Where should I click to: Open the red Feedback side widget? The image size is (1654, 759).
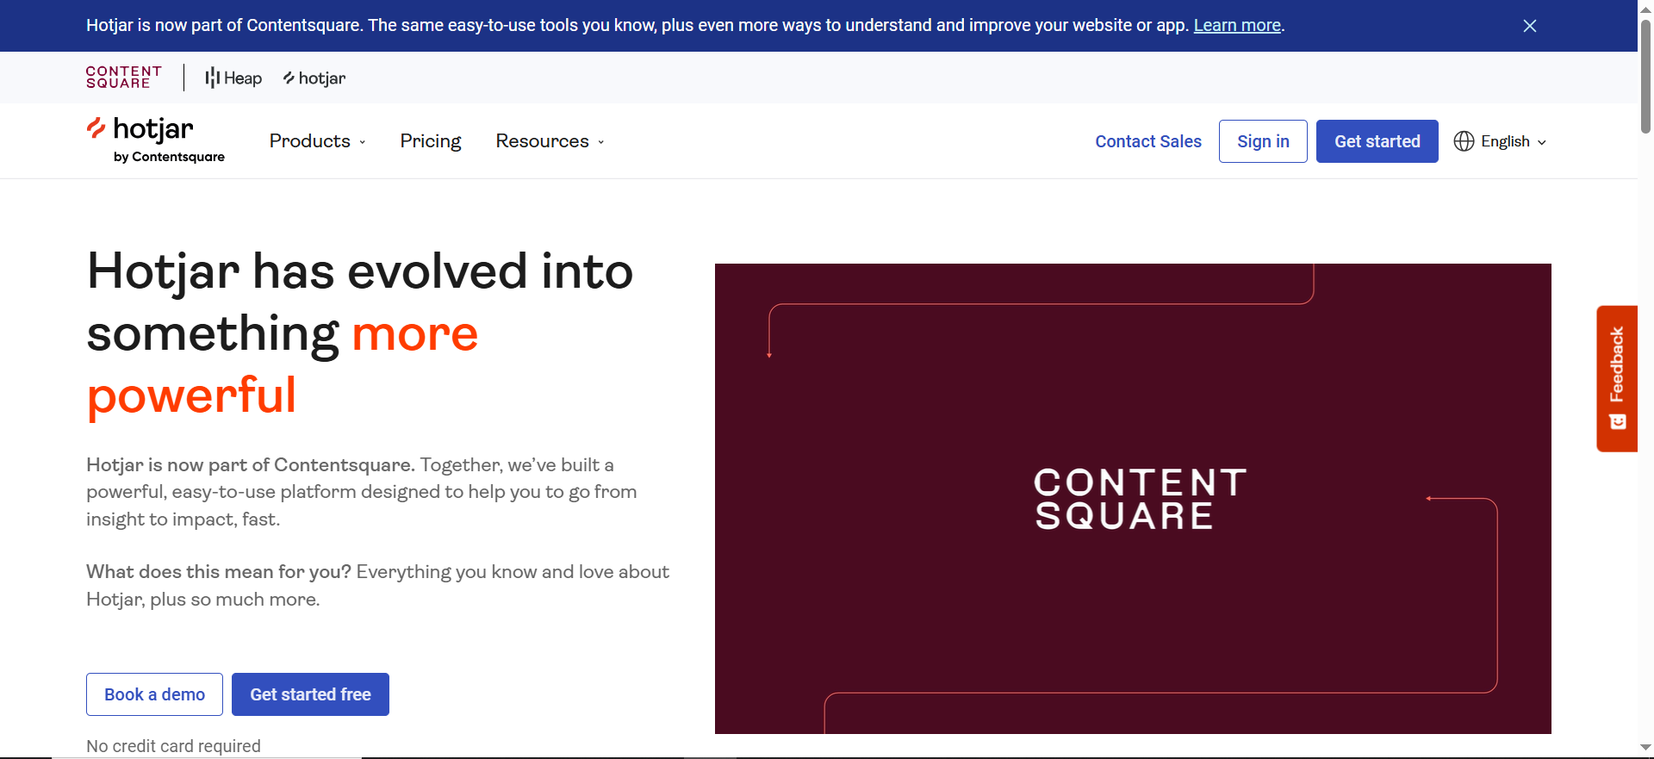pos(1616,377)
